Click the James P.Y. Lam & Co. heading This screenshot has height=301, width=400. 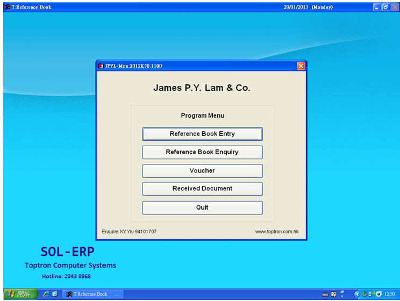tap(202, 88)
